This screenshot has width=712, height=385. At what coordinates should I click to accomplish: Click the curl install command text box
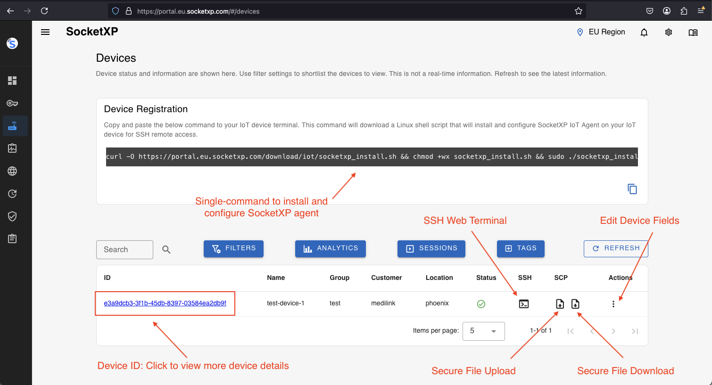tap(372, 156)
